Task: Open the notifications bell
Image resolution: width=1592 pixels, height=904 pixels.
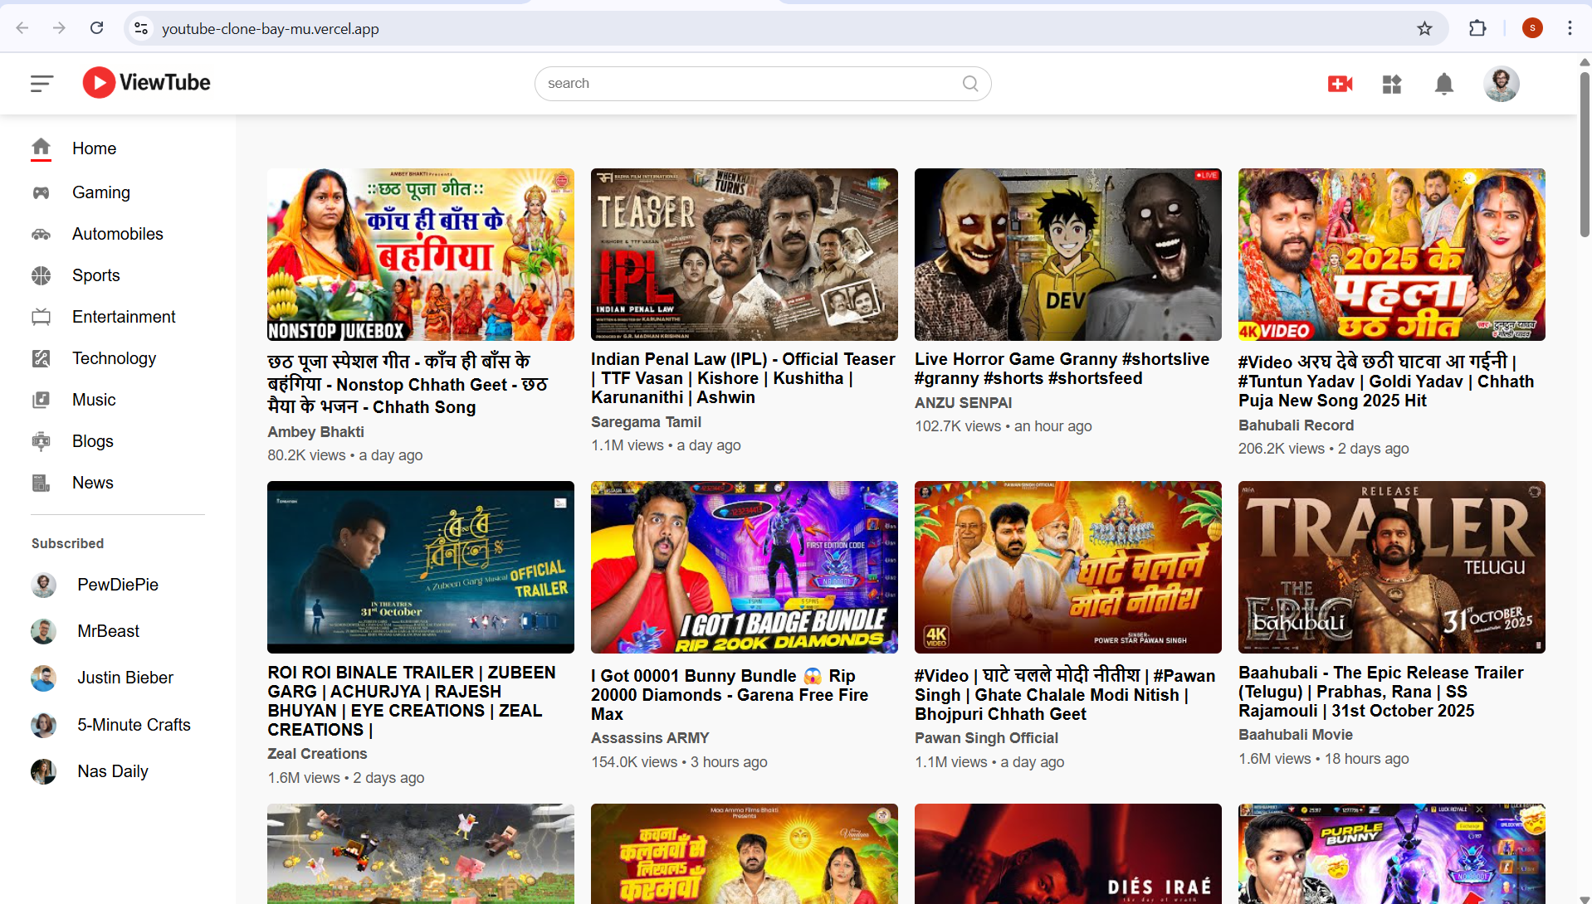Action: pos(1443,83)
